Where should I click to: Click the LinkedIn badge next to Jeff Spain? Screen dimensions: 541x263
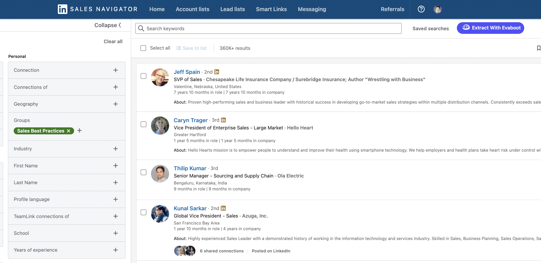coord(217,72)
